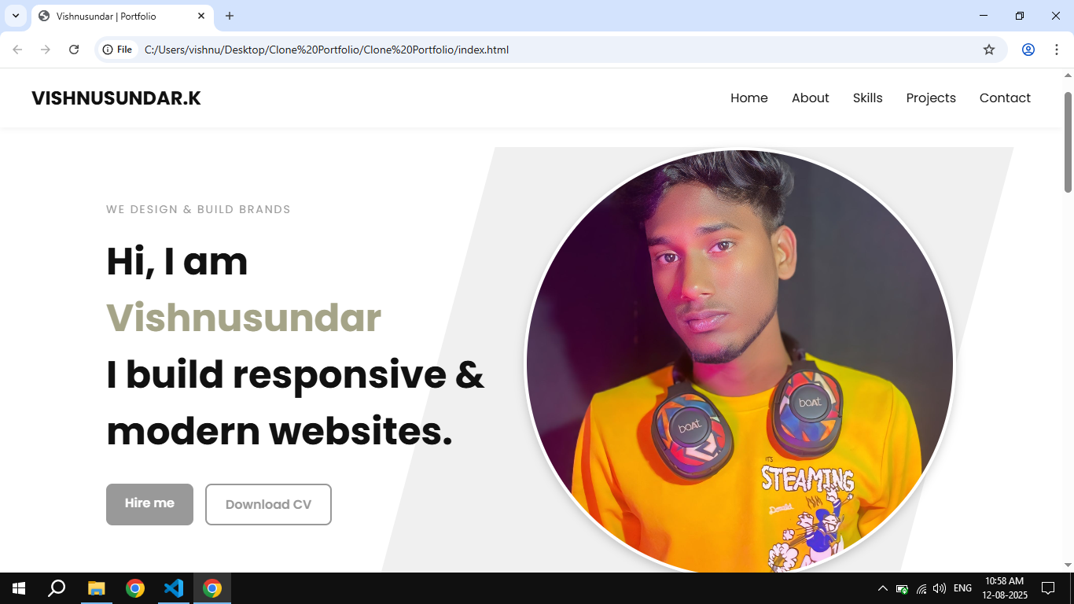Open a new tab with plus icon
The image size is (1074, 604).
pyautogui.click(x=230, y=16)
